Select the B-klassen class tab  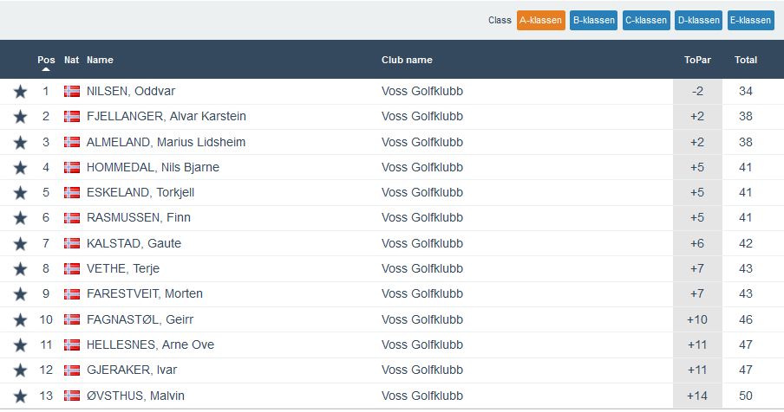[593, 20]
